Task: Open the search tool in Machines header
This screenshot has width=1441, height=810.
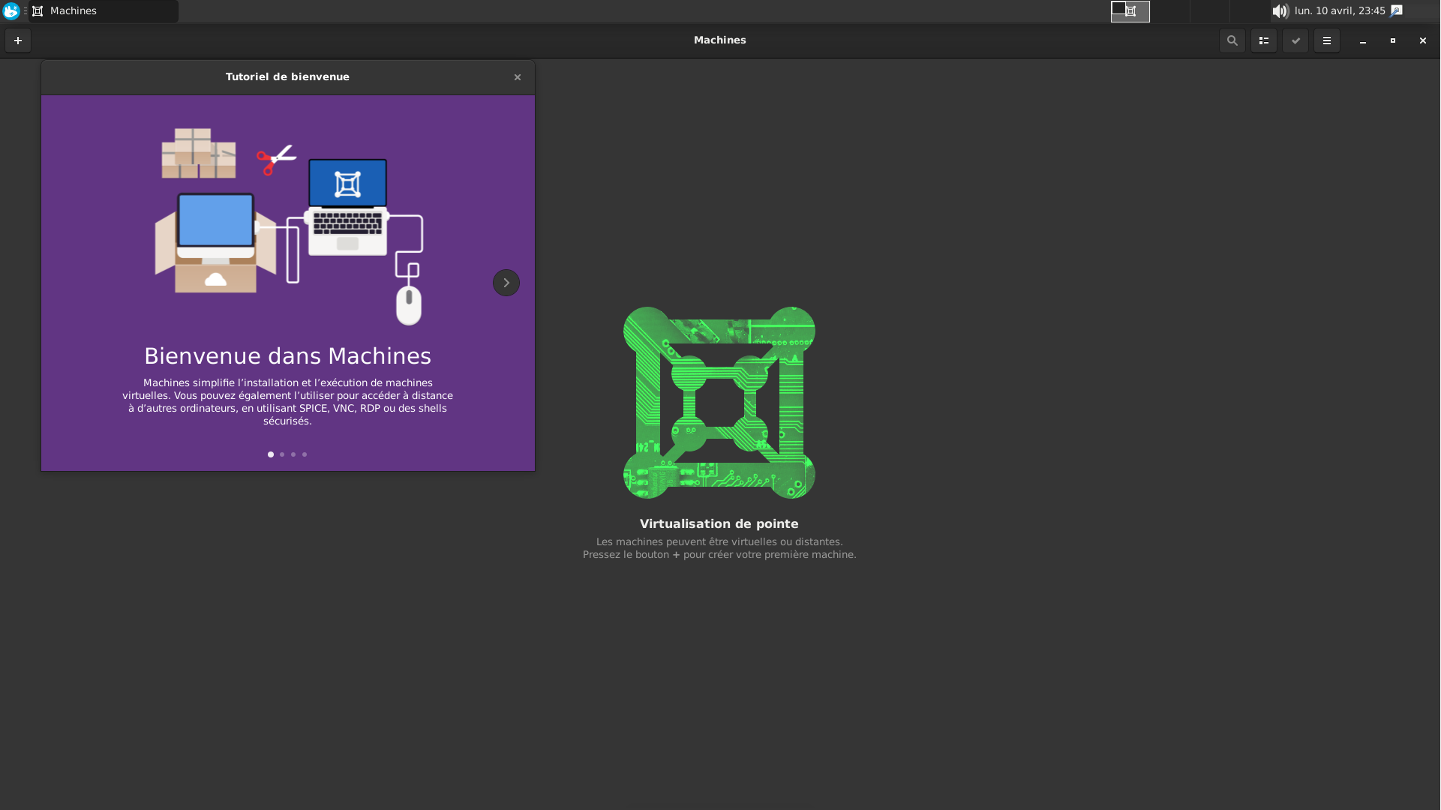Action: coord(1232,40)
